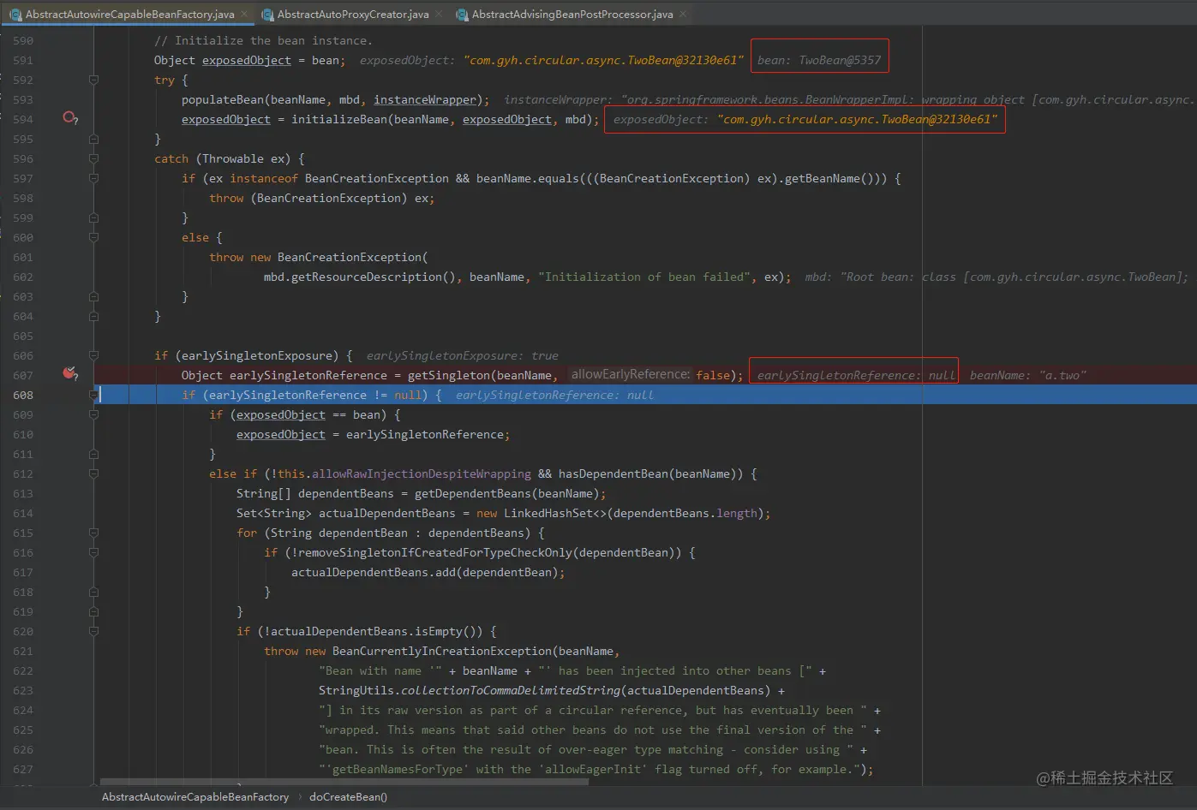This screenshot has width=1197, height=810.
Task: Click collectionToCommaDelimitedString method
Action: (x=511, y=690)
